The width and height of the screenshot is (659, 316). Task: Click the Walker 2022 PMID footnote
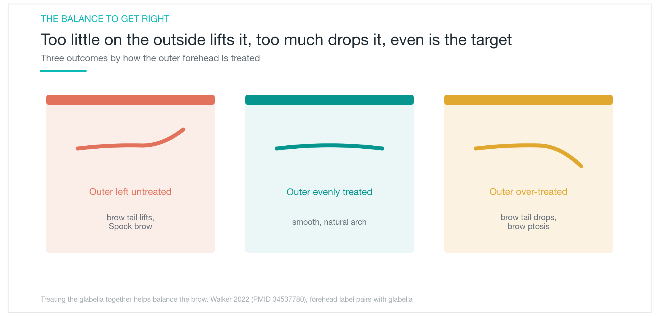coord(226,299)
